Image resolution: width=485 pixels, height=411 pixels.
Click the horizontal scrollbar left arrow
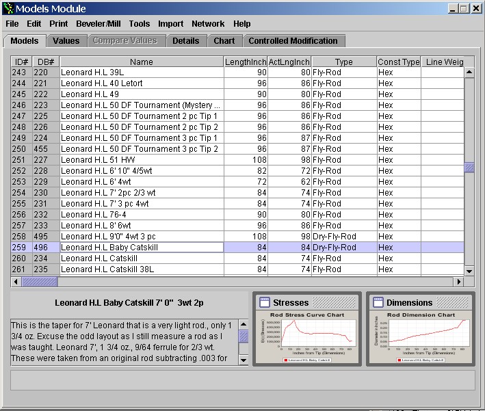coord(16,282)
